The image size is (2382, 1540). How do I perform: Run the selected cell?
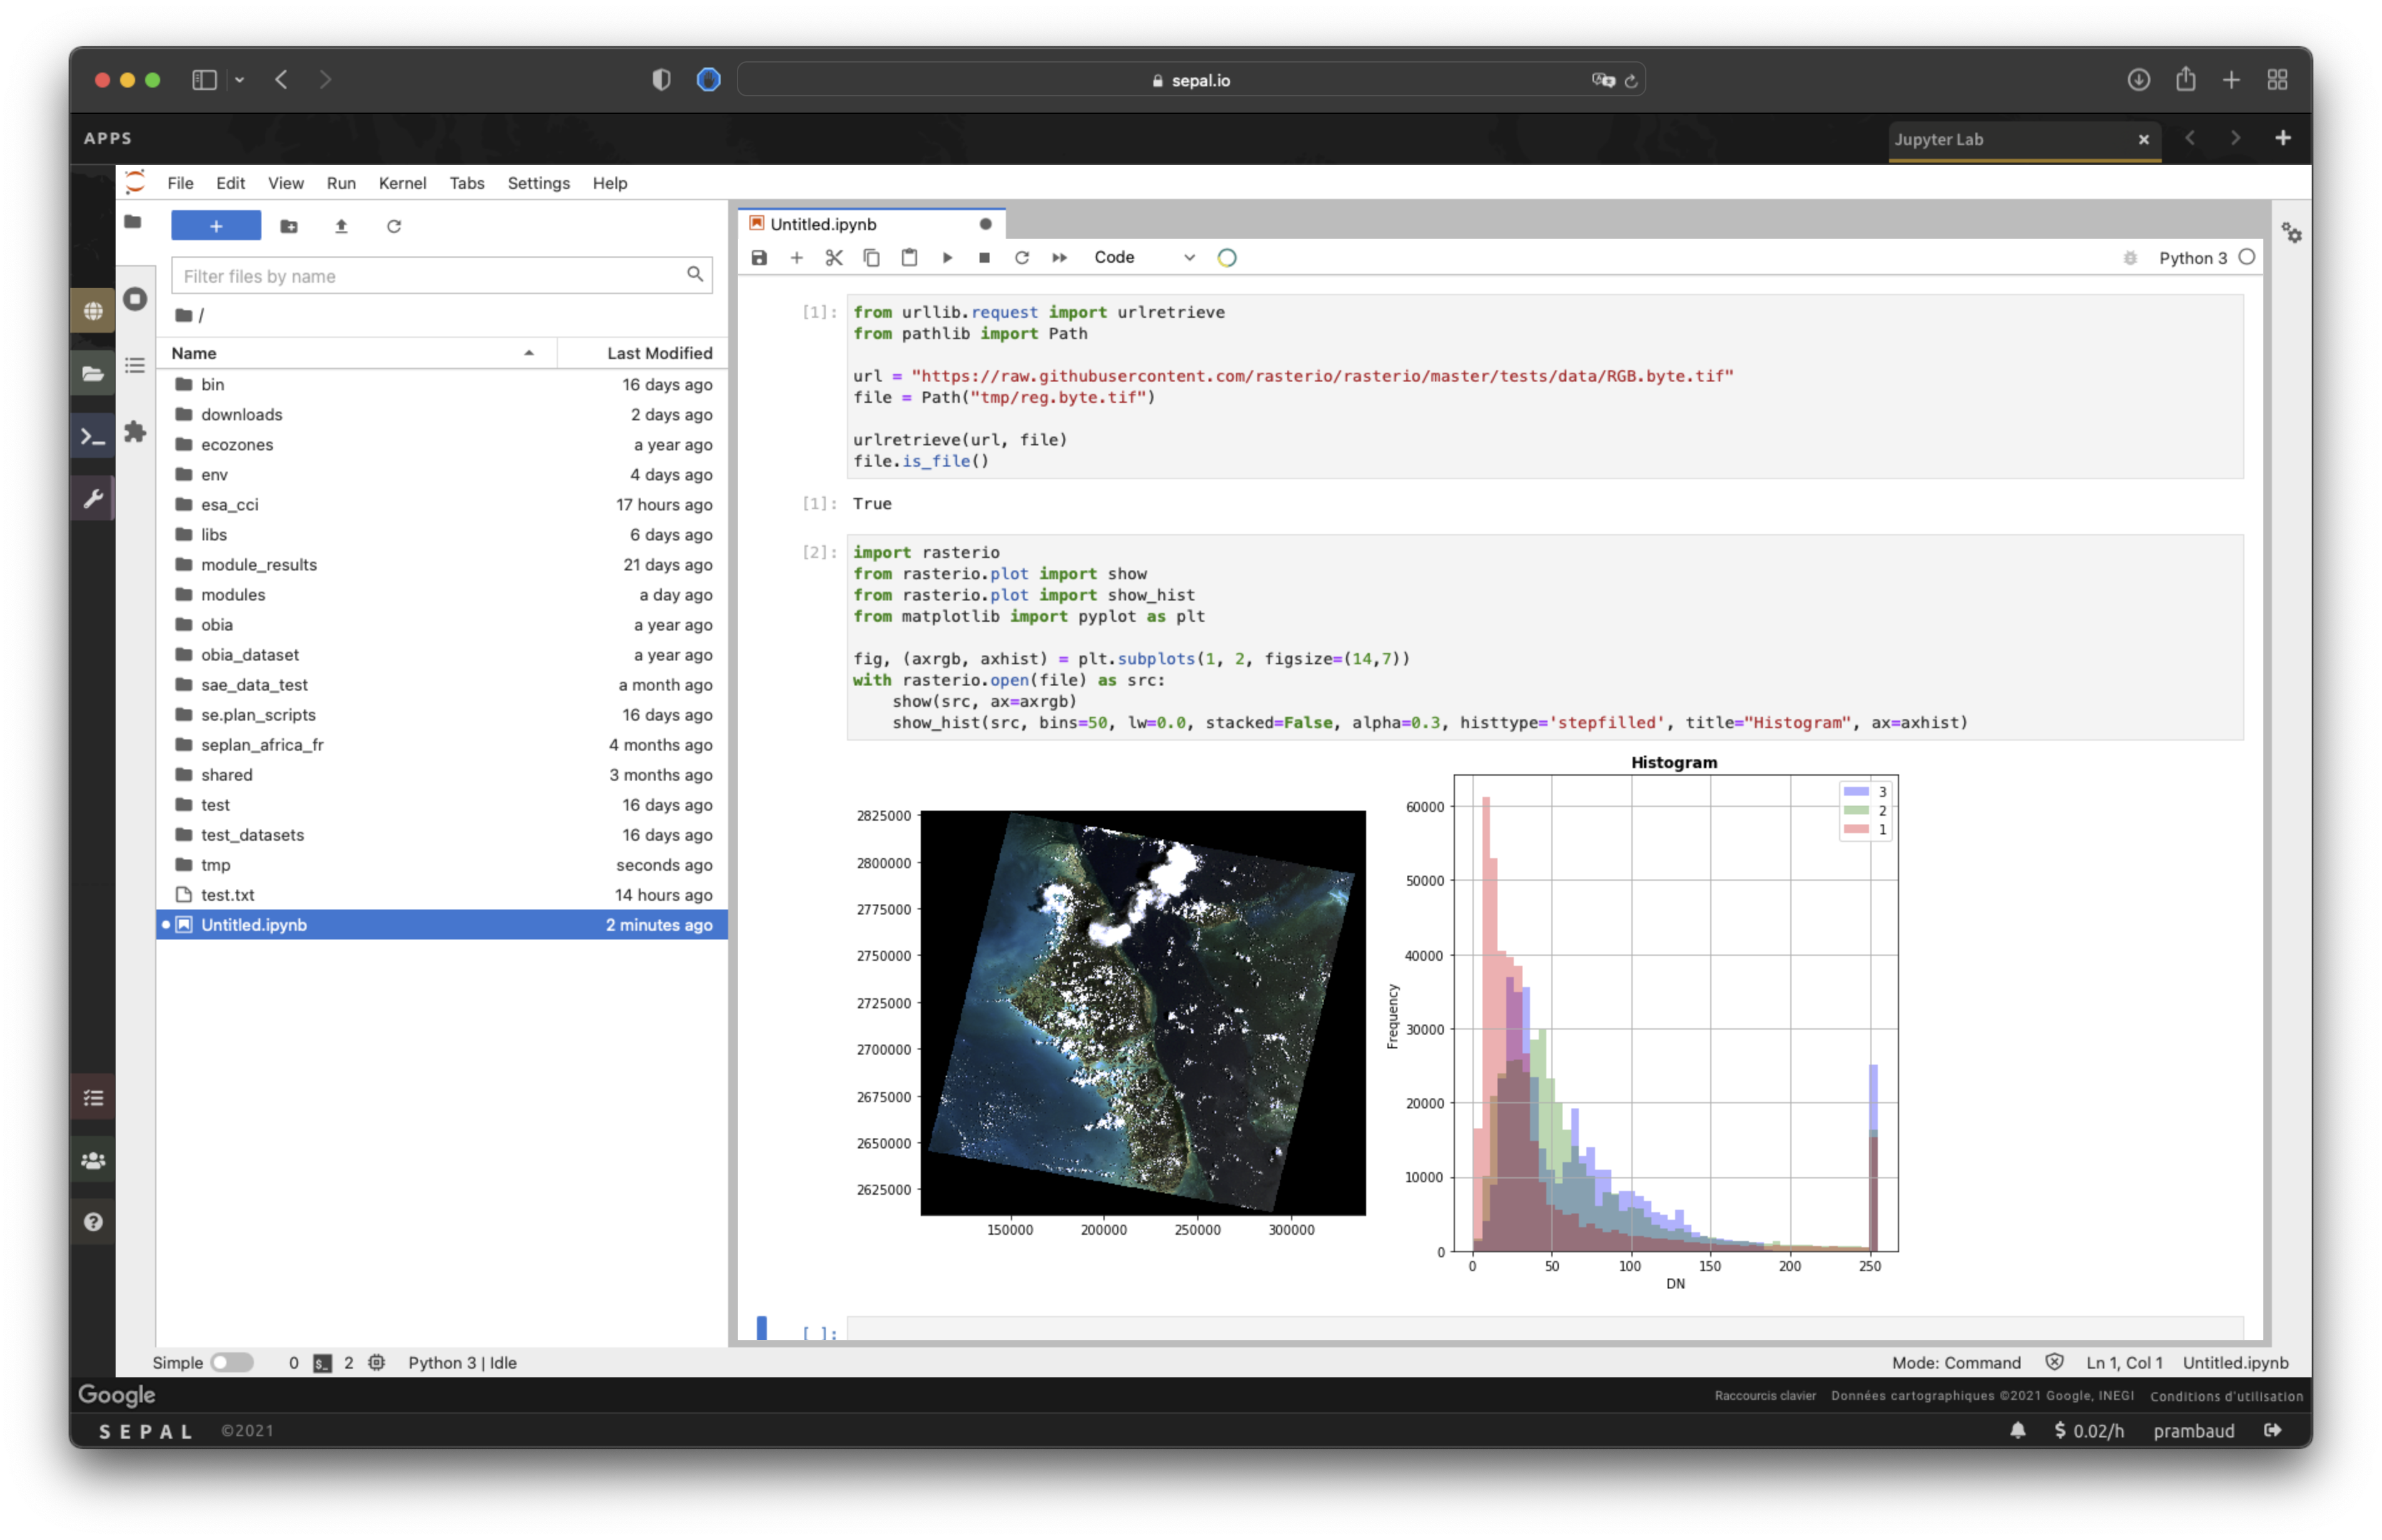[947, 258]
